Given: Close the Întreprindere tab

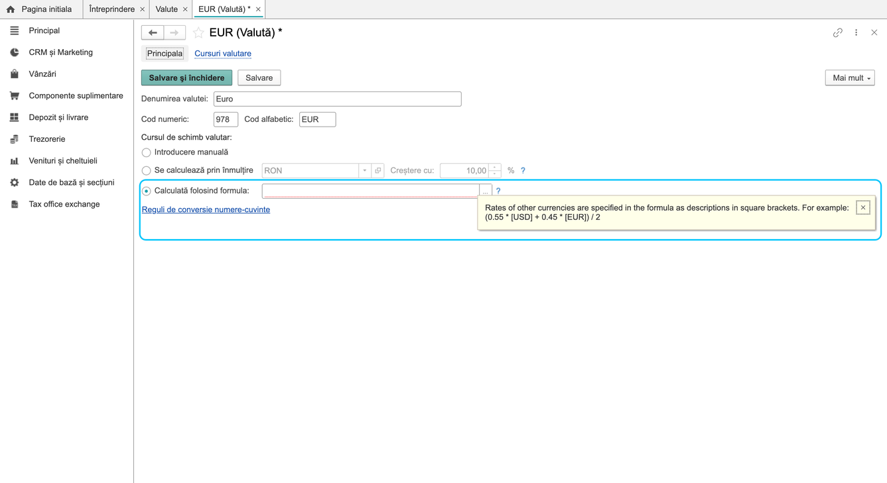Looking at the screenshot, I should 142,9.
